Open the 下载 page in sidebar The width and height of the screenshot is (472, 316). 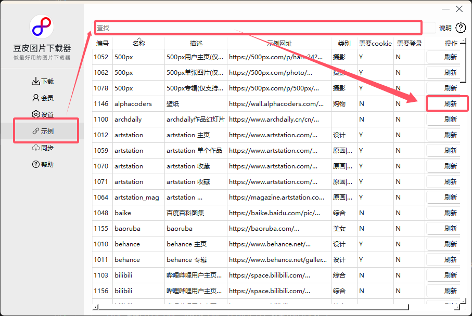[x=43, y=81]
